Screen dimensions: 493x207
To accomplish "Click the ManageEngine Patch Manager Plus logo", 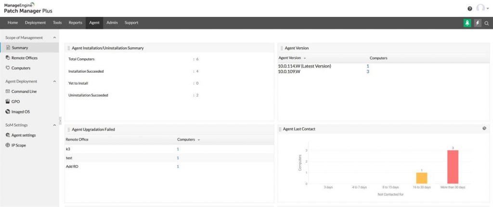I will [28, 8].
